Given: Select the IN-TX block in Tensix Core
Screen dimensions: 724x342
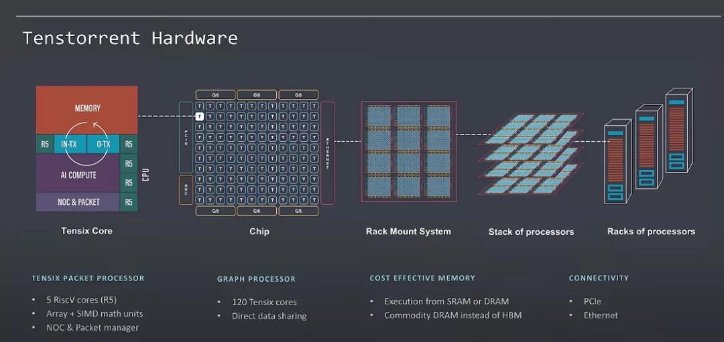Looking at the screenshot, I should point(70,145).
